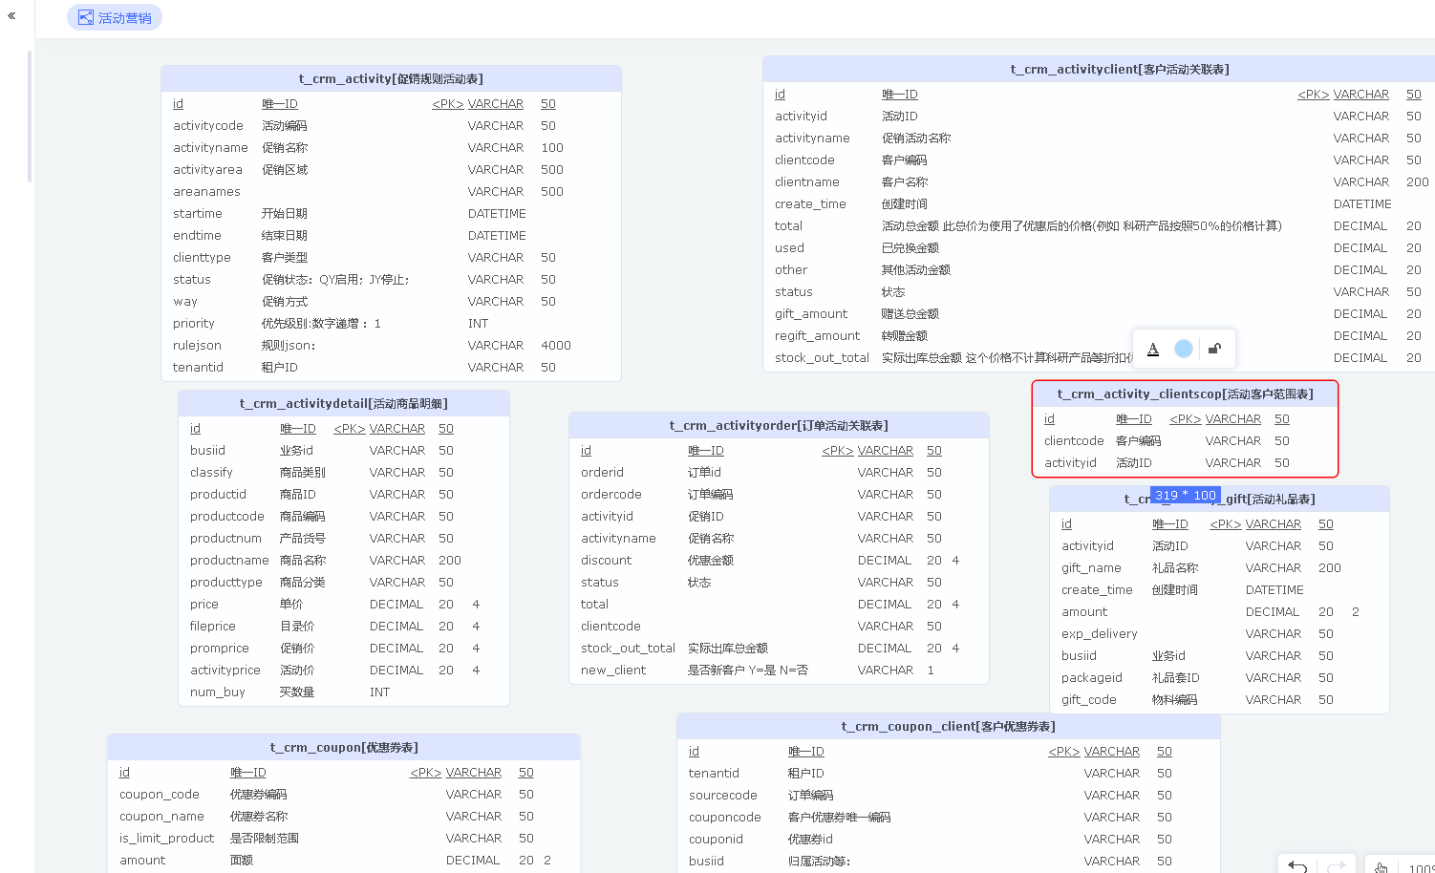Click the undo arrow icon
This screenshot has height=873, width=1435.
click(x=1297, y=865)
